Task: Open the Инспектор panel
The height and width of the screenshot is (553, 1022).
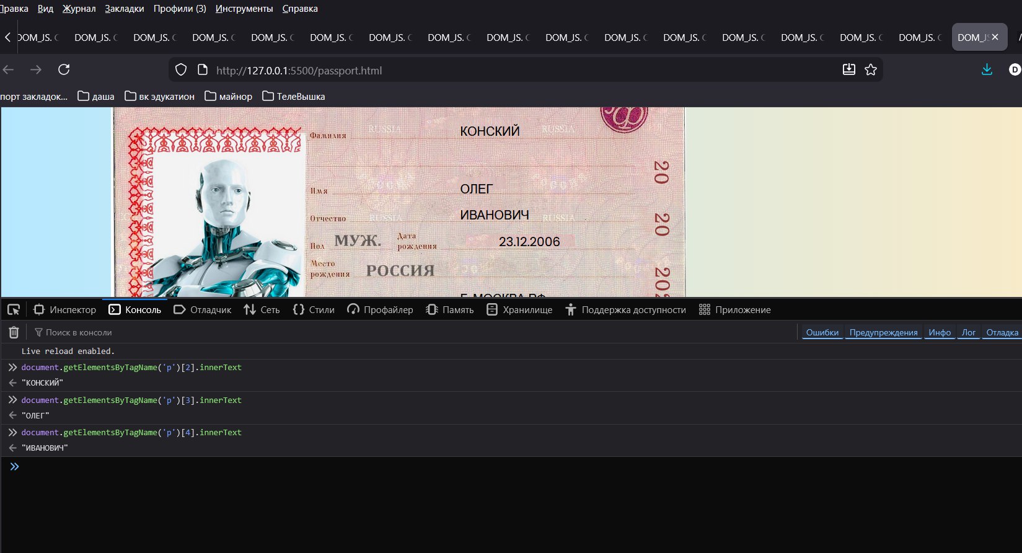Action: (65, 309)
